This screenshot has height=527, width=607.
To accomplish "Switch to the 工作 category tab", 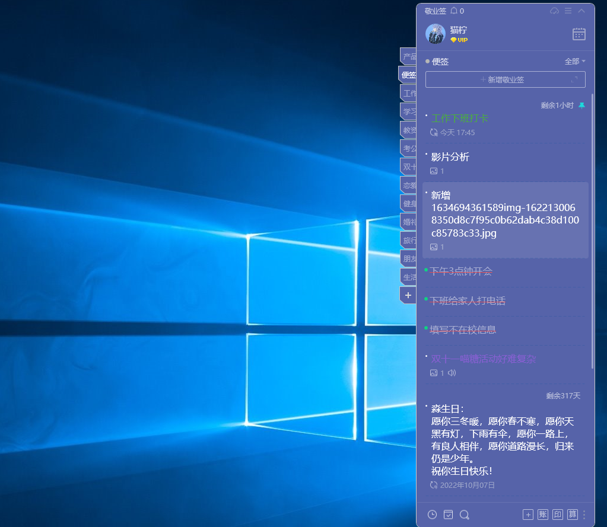I will (x=408, y=93).
